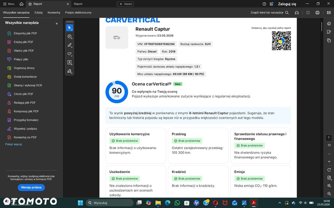Close the Wszystkie narzędzia panel
Viewport: 334px width, 208px height.
tap(57, 24)
